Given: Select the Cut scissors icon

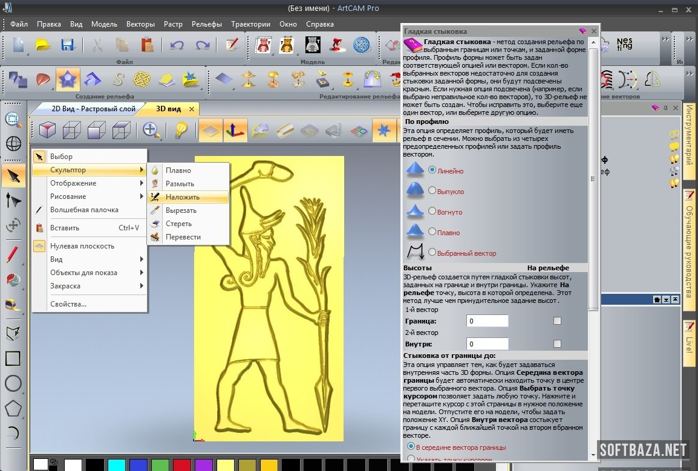Looking at the screenshot, I should click(x=97, y=45).
